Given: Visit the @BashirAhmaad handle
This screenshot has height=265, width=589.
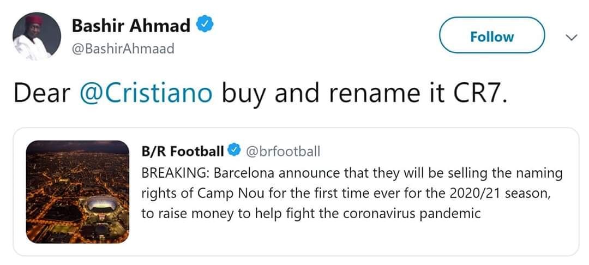Looking at the screenshot, I should point(123,49).
